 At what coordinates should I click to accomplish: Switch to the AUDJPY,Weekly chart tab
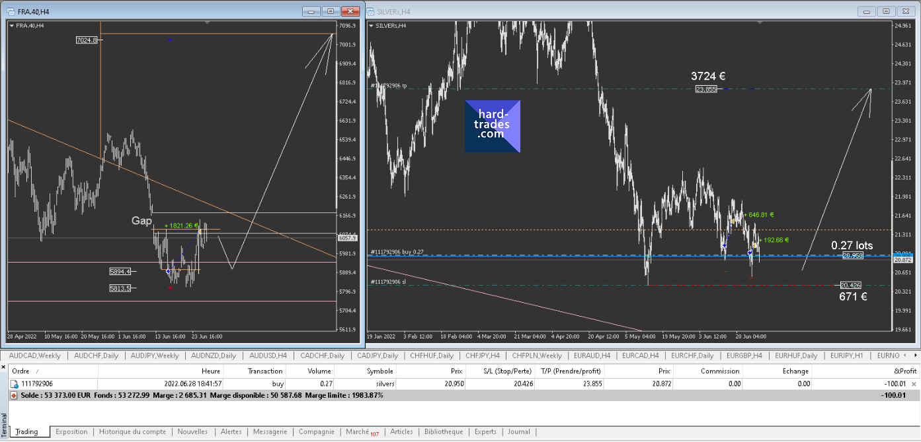(155, 356)
